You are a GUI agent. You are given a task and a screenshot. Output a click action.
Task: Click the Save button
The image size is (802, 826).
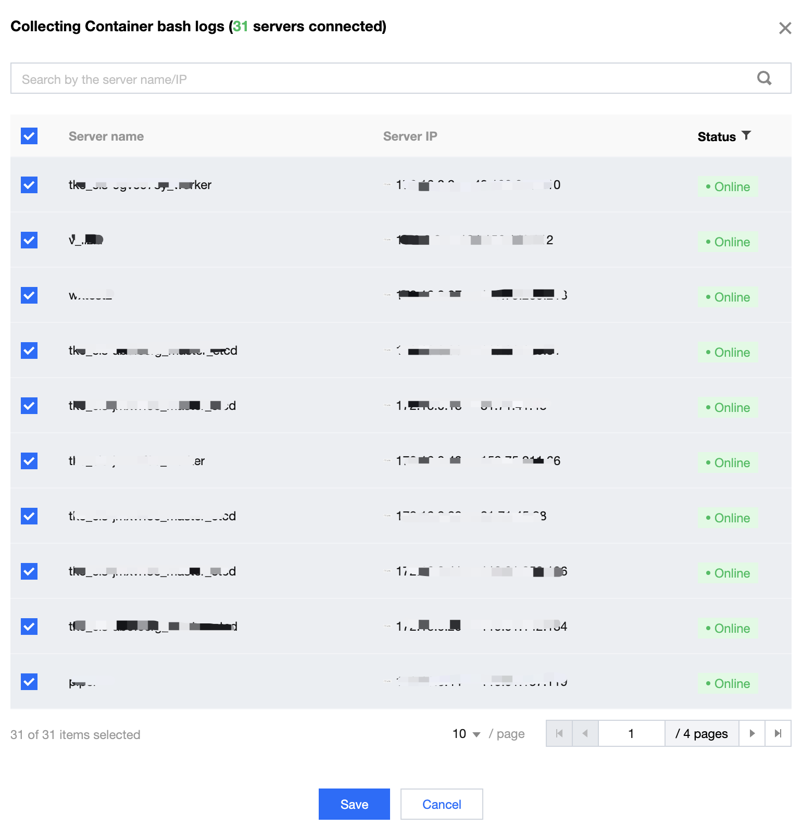click(354, 804)
